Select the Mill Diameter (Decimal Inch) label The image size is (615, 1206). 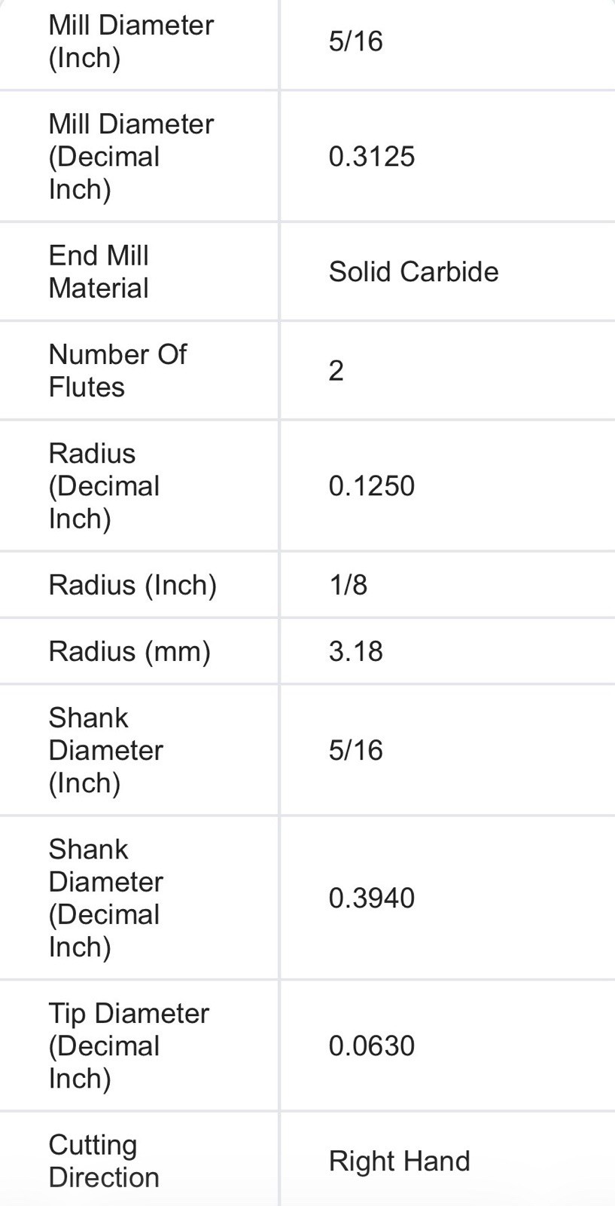(131, 157)
